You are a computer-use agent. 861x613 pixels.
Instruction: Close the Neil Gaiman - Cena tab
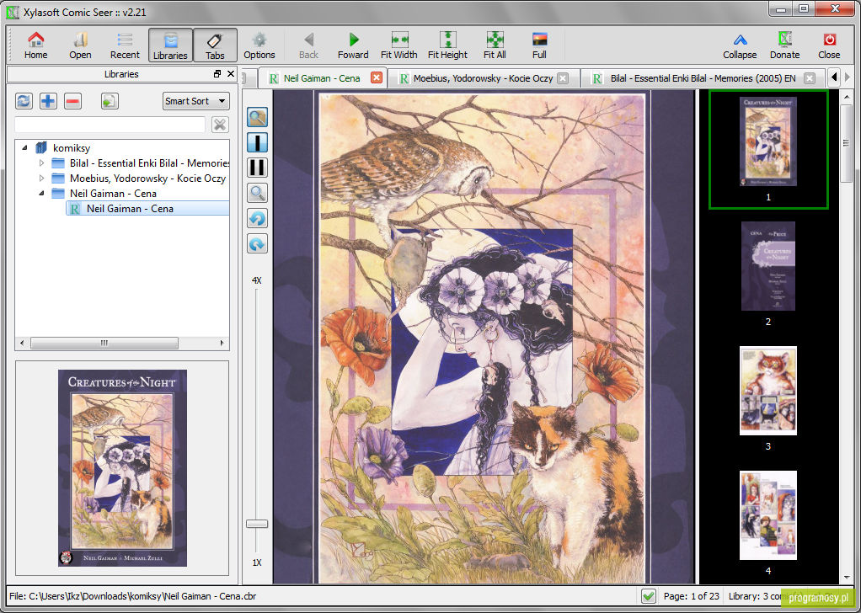click(376, 78)
